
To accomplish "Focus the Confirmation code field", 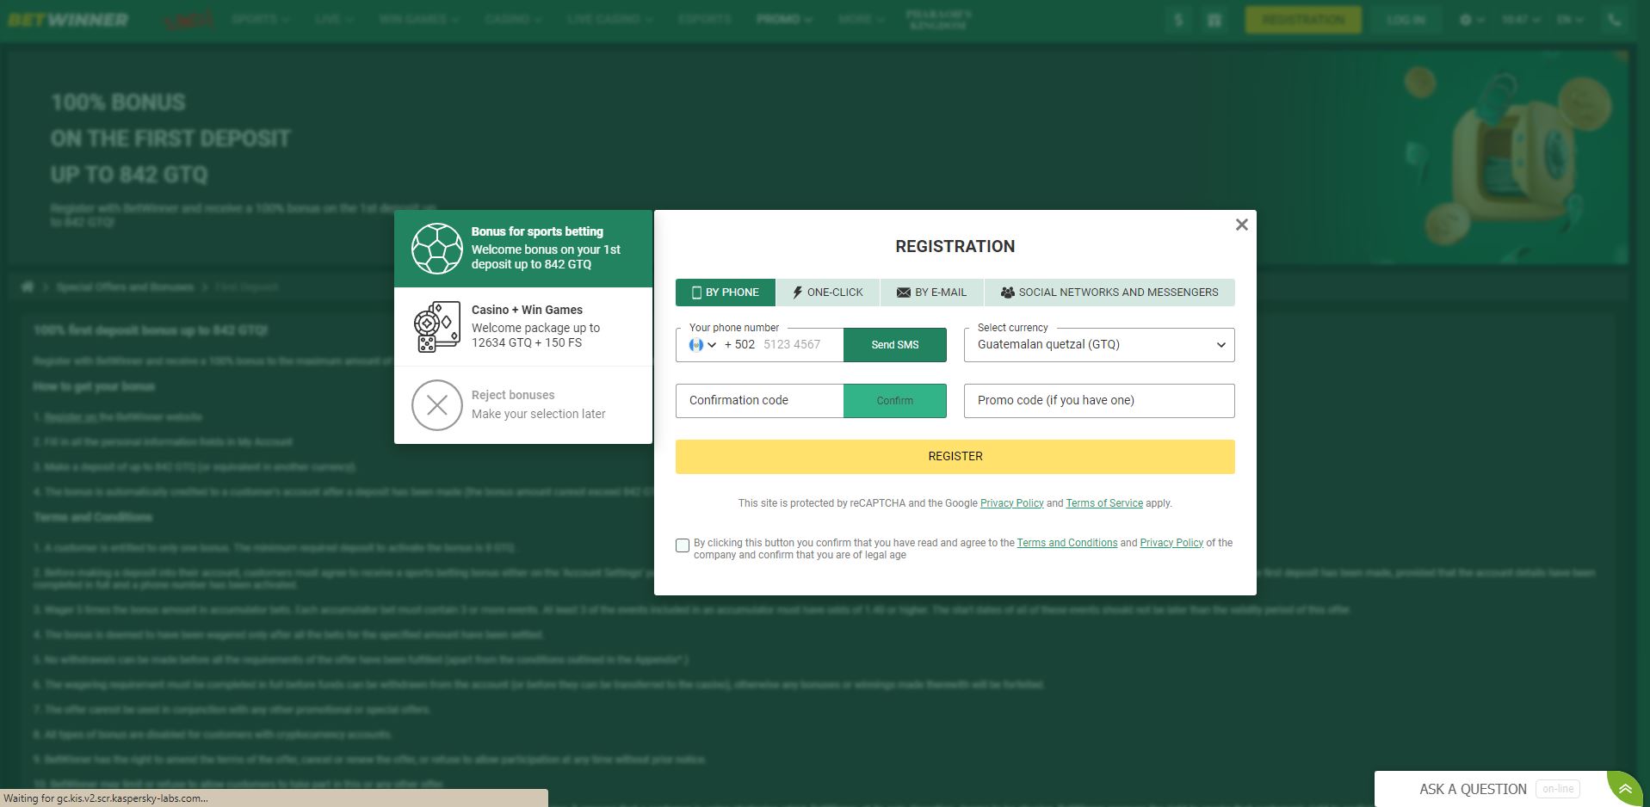I will point(759,401).
